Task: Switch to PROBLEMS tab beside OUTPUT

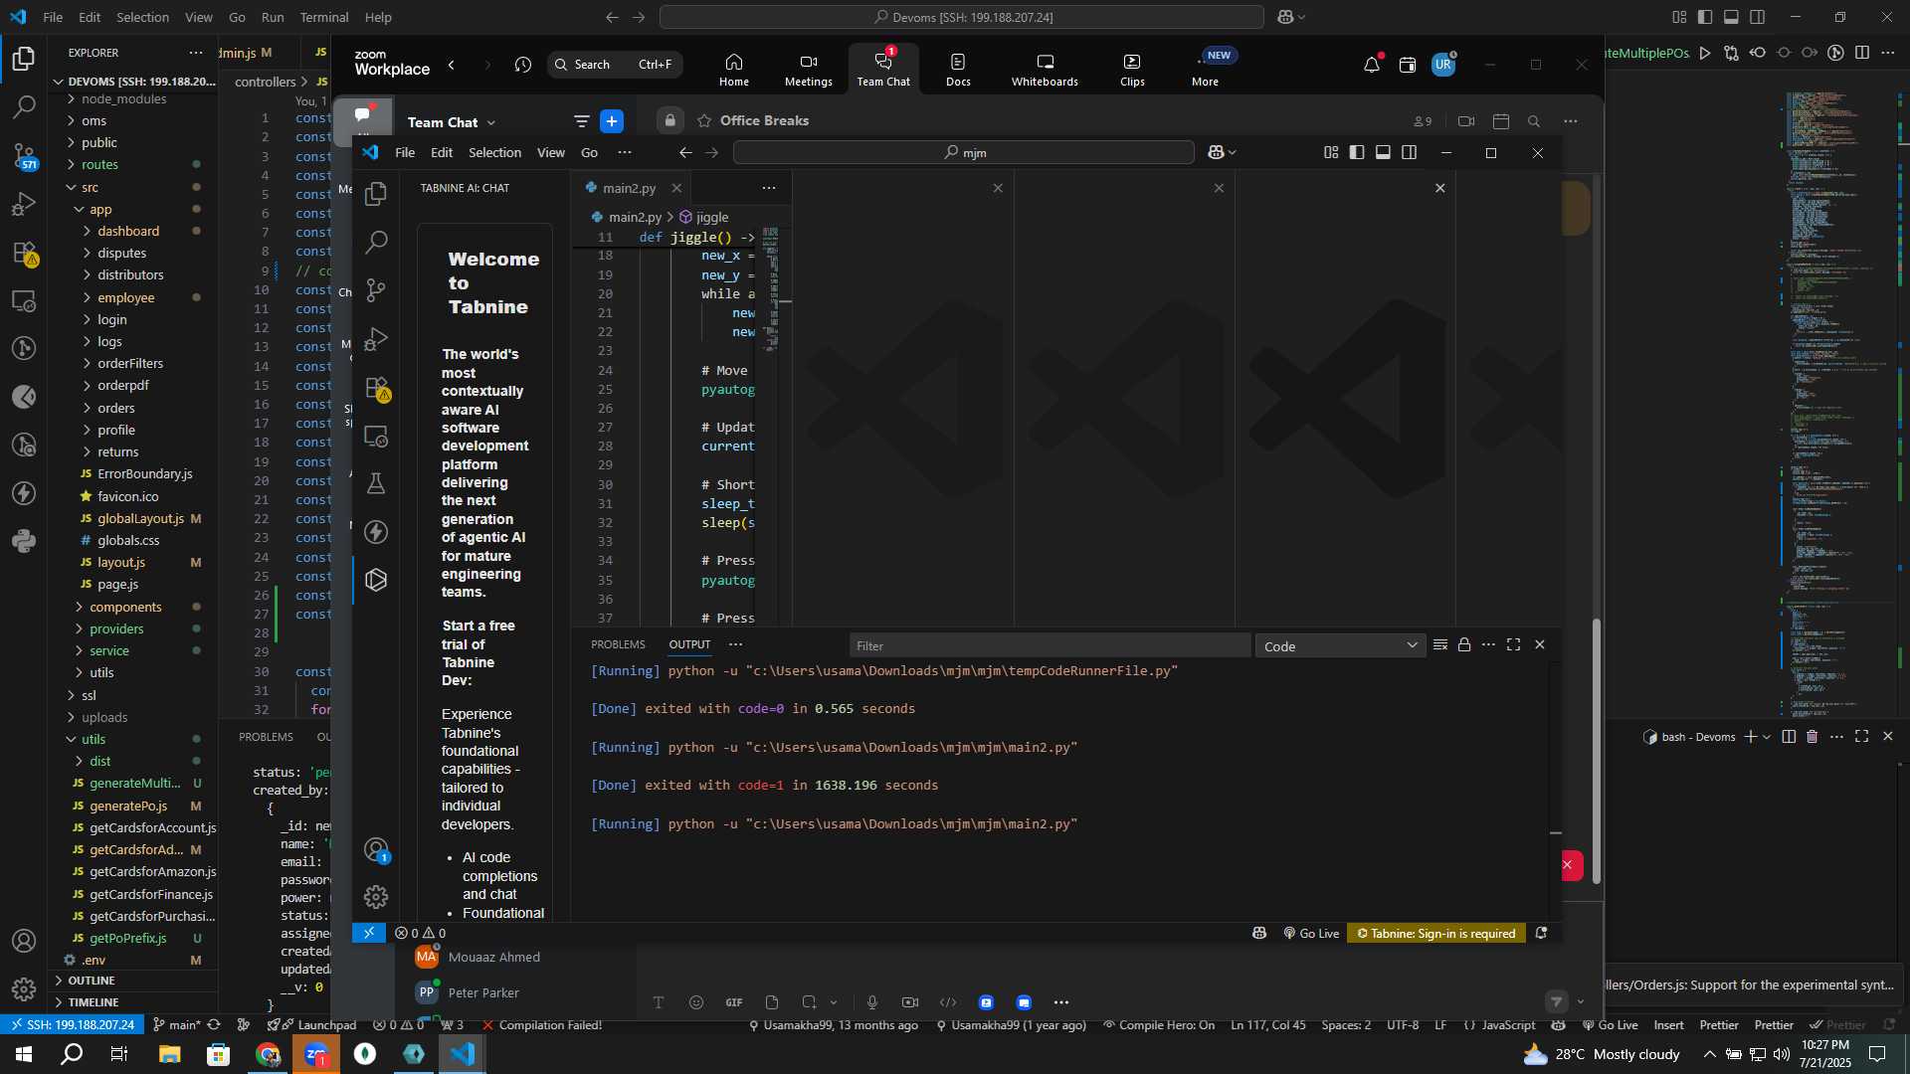Action: coord(618,644)
